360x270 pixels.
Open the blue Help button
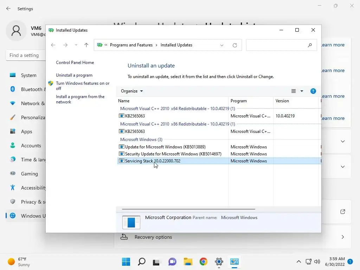point(313,91)
